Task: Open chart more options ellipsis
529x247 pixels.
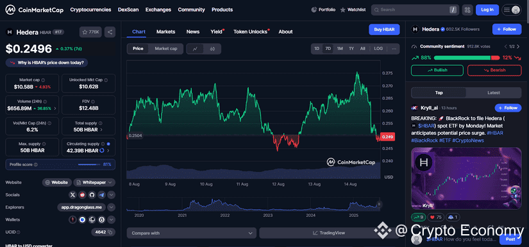Action: coord(394,49)
